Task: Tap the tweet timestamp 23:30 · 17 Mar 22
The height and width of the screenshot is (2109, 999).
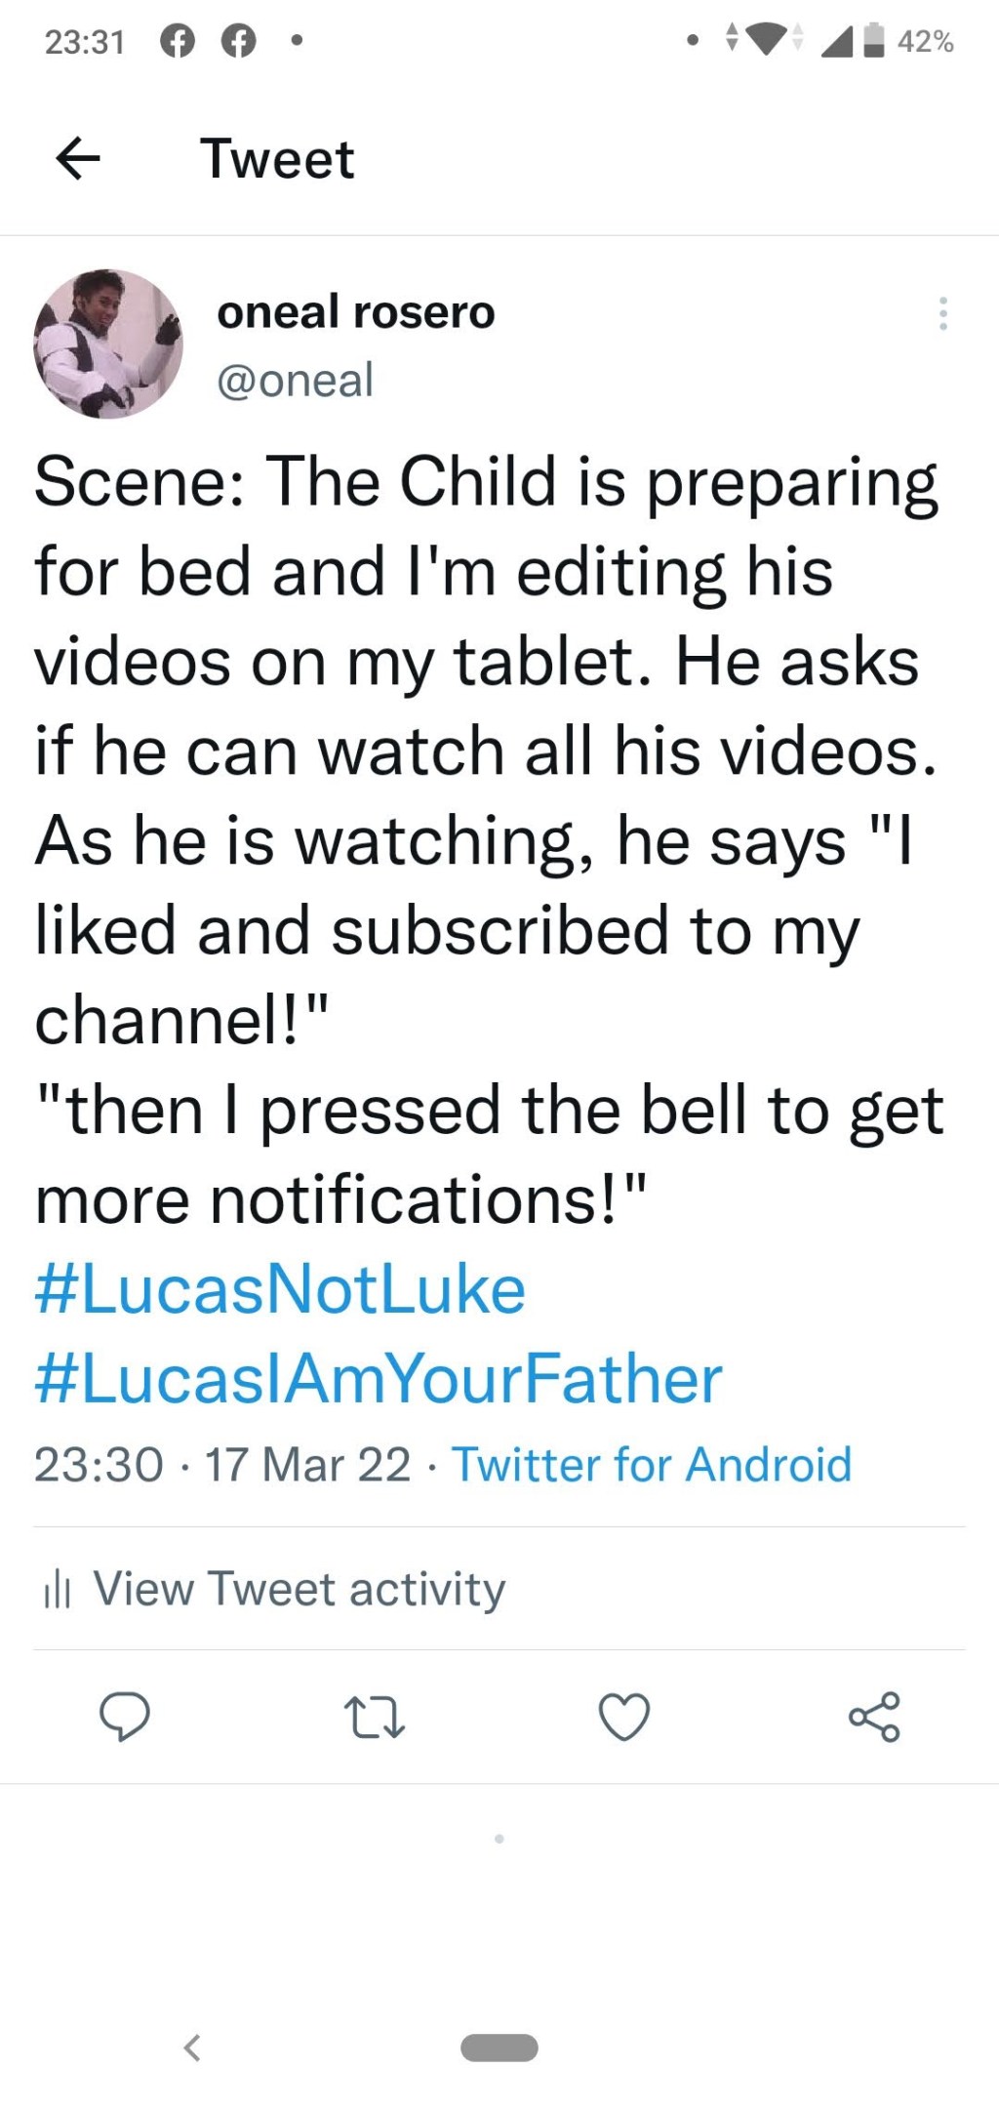Action: tap(222, 1465)
